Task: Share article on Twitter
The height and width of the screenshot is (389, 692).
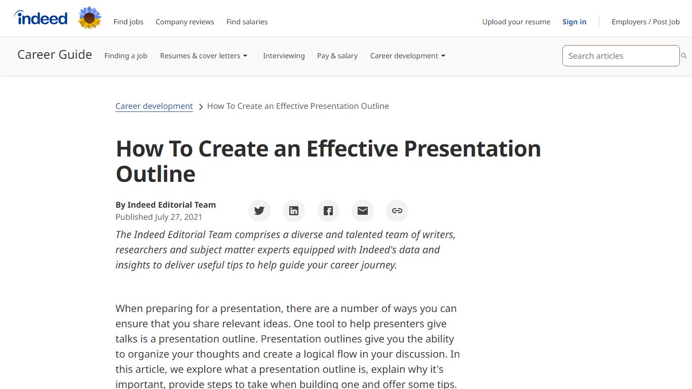Action: 259,211
